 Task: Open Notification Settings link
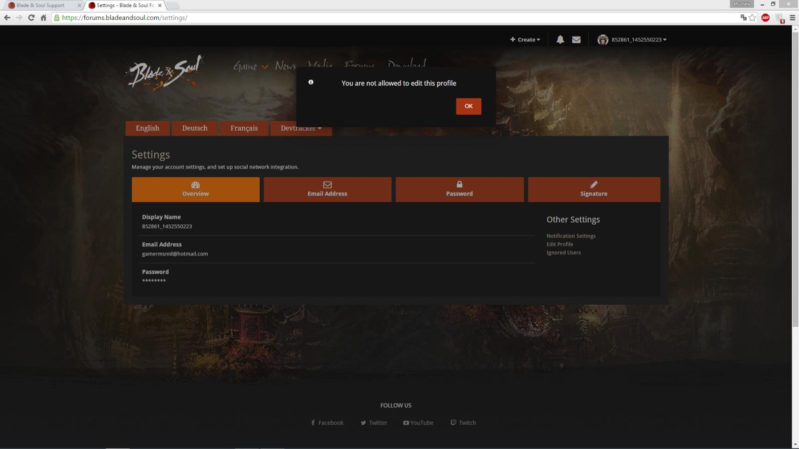tap(571, 236)
